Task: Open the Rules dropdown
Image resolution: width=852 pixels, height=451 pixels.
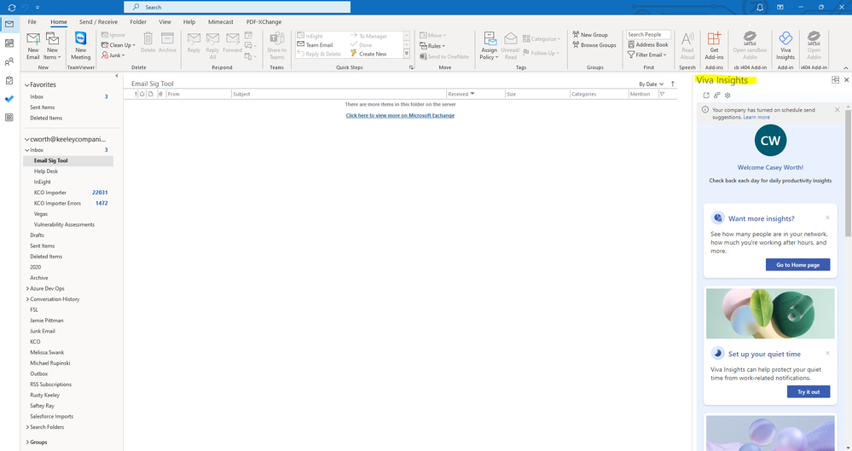Action: [x=432, y=46]
